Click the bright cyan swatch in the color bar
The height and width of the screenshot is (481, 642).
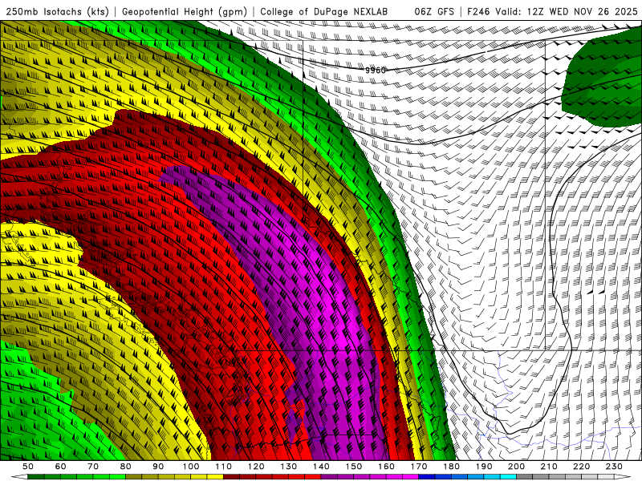508,476
